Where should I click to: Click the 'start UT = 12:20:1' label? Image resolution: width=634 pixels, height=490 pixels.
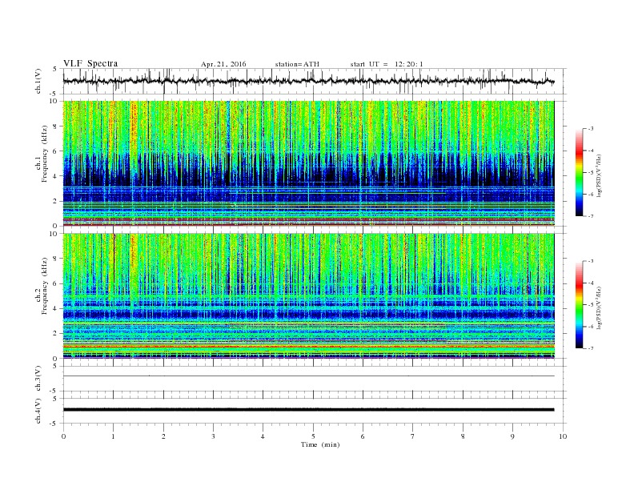(387, 64)
